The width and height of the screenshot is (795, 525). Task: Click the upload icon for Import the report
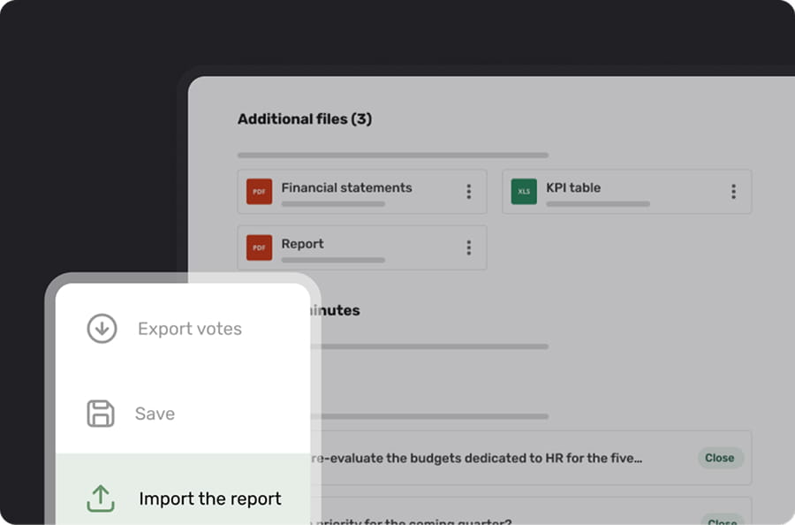pos(101,498)
